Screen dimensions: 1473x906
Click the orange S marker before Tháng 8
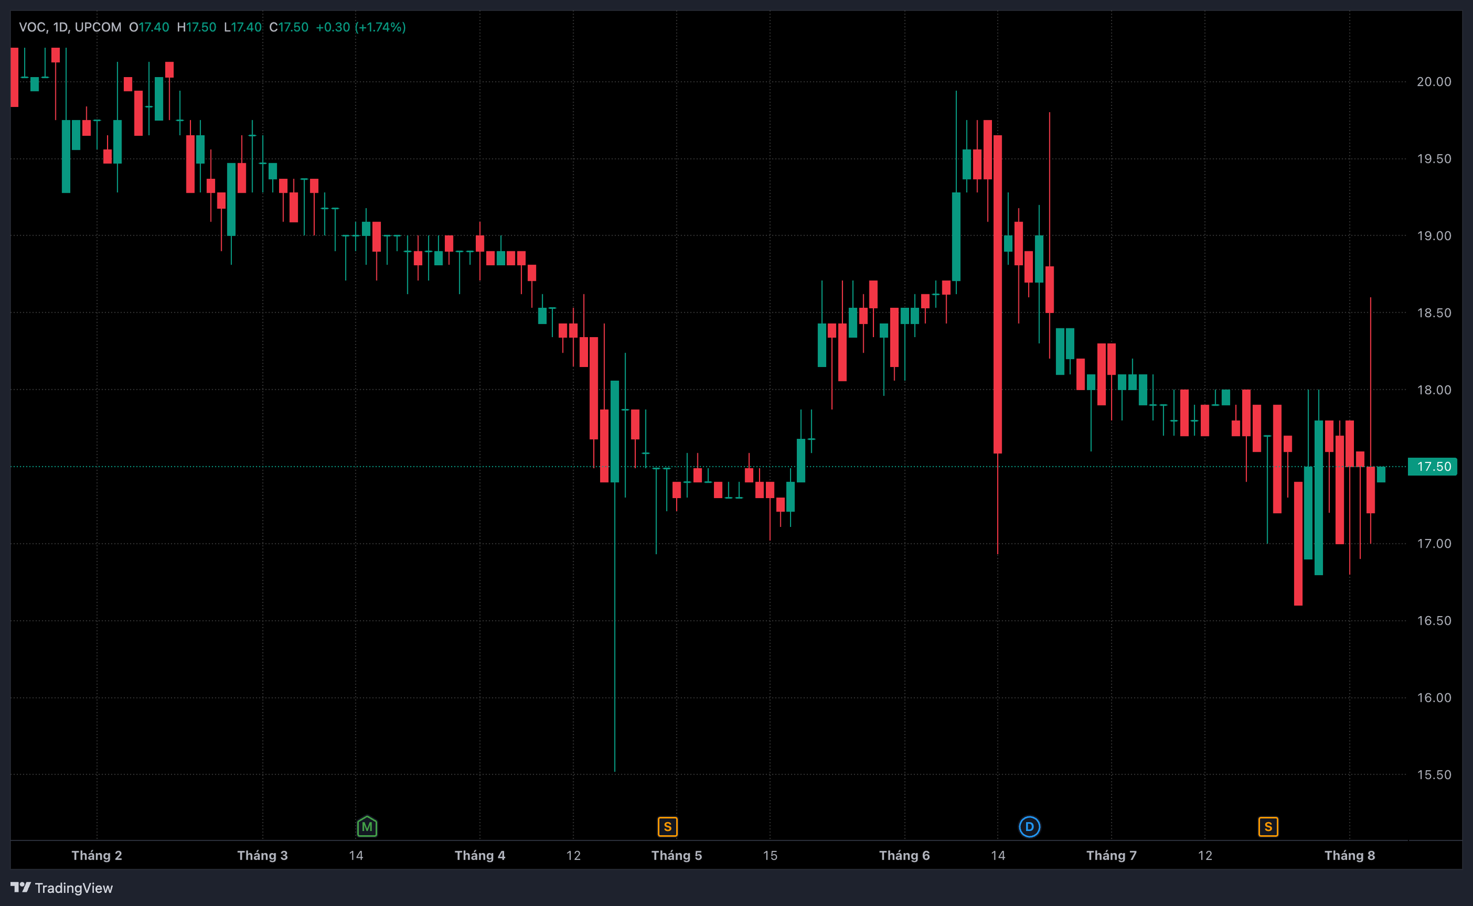click(x=1268, y=826)
